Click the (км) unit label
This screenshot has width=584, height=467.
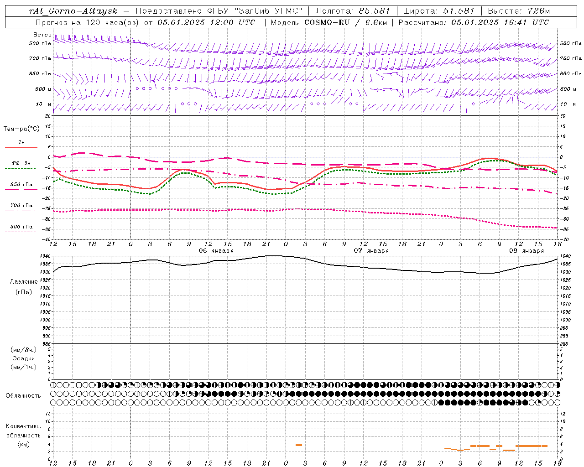coord(24,444)
